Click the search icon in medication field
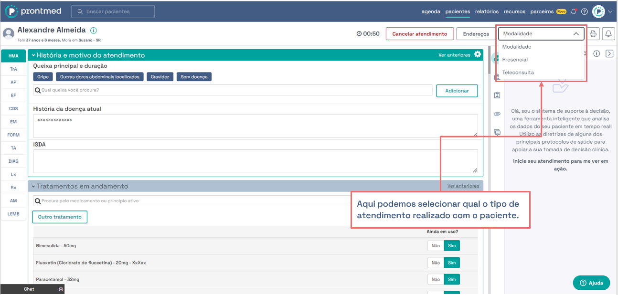 coord(38,201)
